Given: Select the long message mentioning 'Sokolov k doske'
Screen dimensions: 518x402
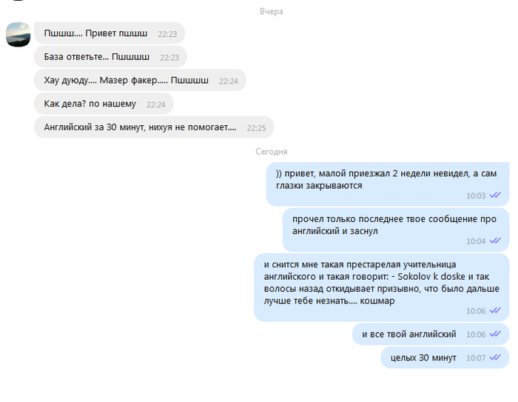Looking at the screenshot, I should click(382, 287).
